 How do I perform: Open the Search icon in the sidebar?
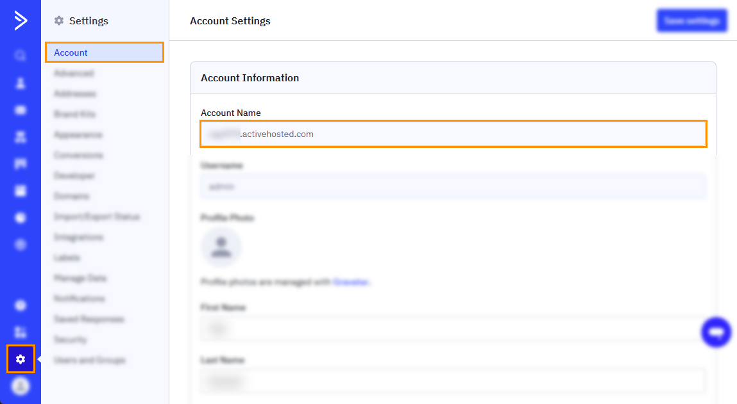20,56
